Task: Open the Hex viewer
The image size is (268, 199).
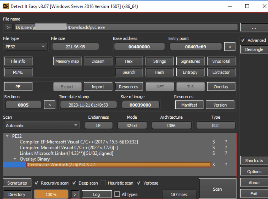Action: (x=129, y=61)
